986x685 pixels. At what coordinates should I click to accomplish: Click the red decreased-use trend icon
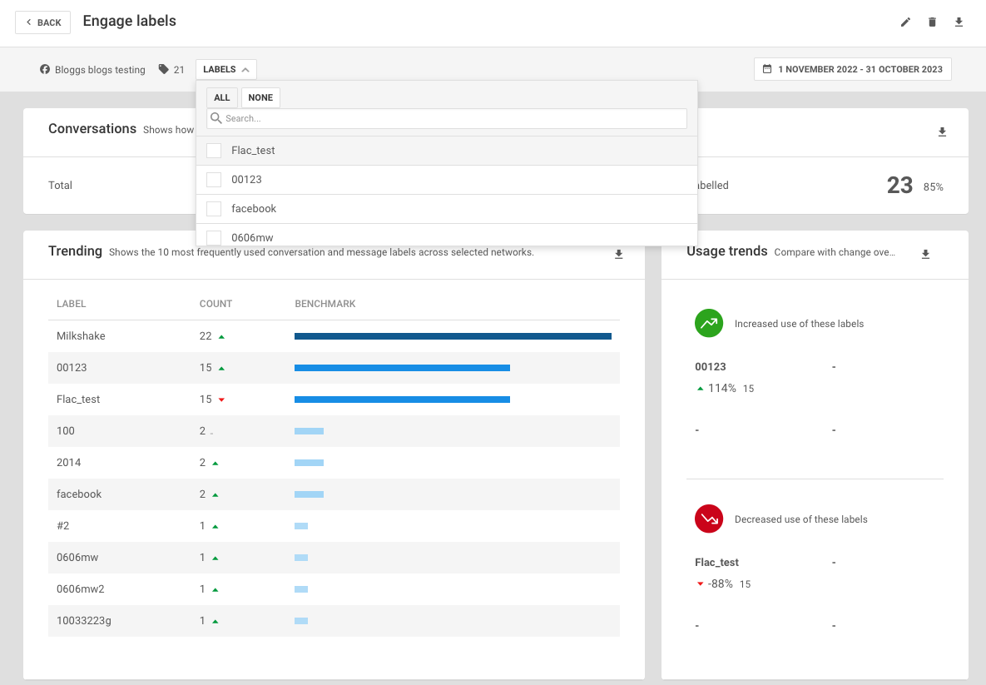pos(709,519)
